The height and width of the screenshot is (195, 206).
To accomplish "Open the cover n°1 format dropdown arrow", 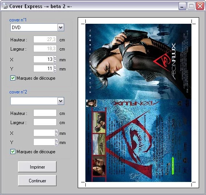I will (x=60, y=28).
